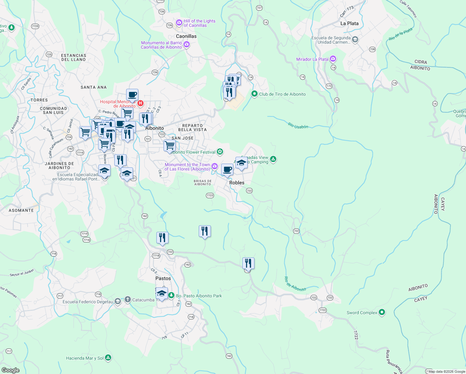Select the Escuela de Segunda Unidad Carmen school icon

coord(355,40)
